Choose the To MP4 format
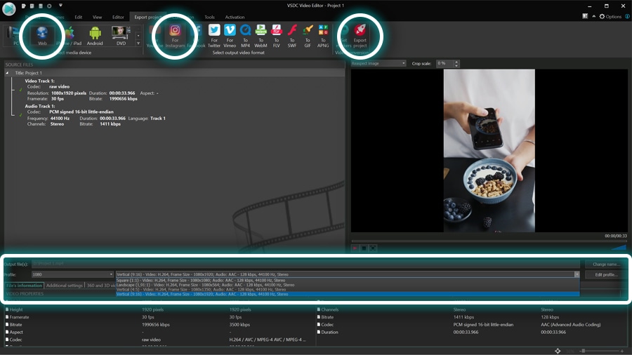 [245, 36]
